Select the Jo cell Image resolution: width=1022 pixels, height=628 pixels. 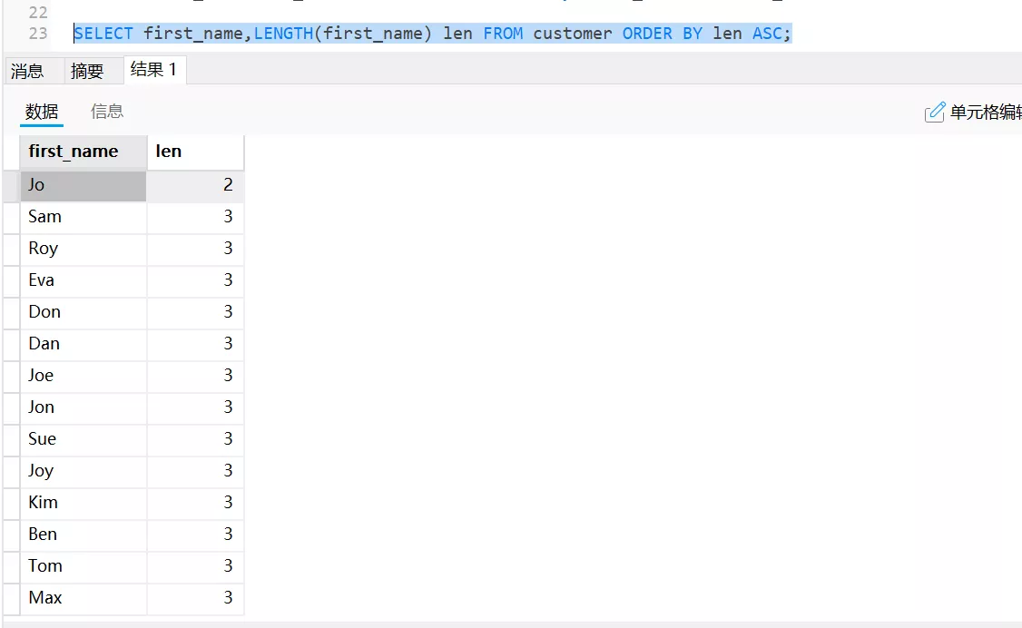click(83, 185)
